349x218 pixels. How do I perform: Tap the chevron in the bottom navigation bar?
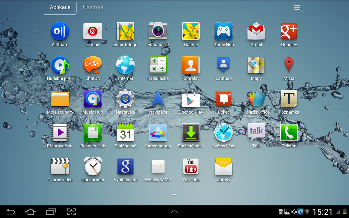pyautogui.click(x=174, y=211)
